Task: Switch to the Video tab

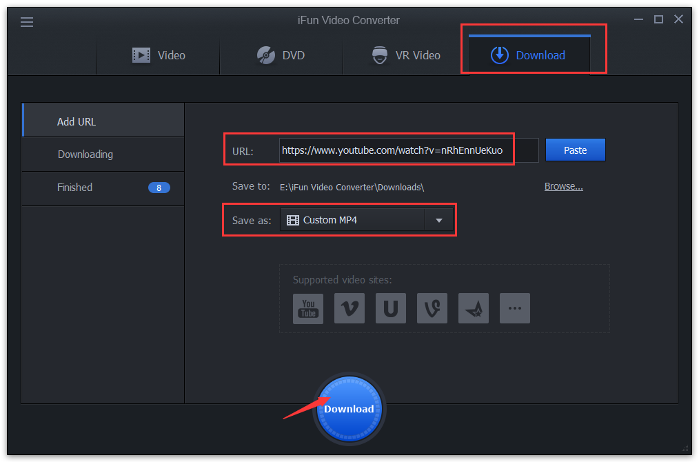Action: pos(159,55)
